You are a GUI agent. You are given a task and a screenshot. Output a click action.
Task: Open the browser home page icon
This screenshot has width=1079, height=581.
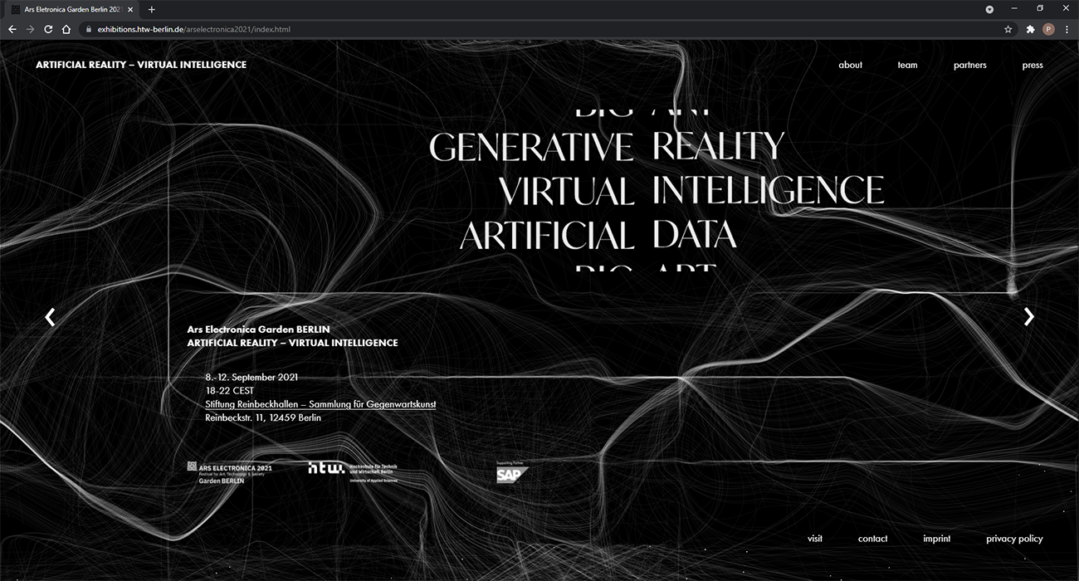pyautogui.click(x=66, y=29)
